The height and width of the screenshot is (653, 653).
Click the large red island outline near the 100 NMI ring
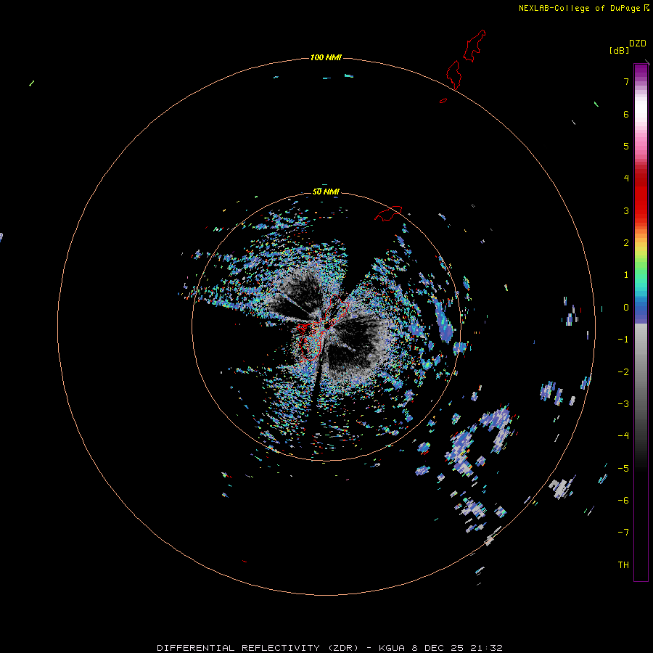[454, 75]
